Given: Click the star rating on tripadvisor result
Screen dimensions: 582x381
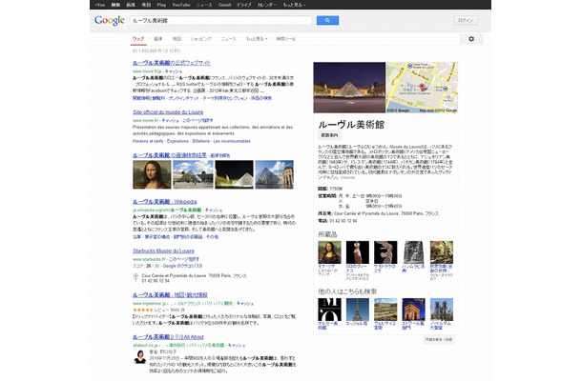Looking at the screenshot, I should pos(142,310).
